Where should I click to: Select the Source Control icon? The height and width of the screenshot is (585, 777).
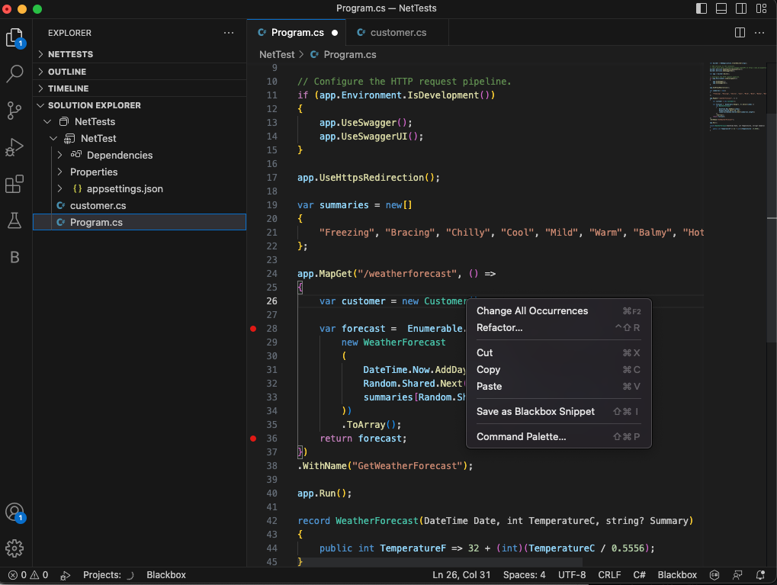point(14,111)
